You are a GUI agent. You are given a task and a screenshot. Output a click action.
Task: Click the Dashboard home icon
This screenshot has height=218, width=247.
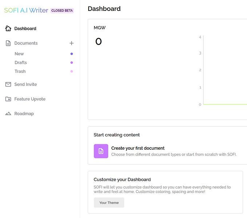click(x=8, y=28)
